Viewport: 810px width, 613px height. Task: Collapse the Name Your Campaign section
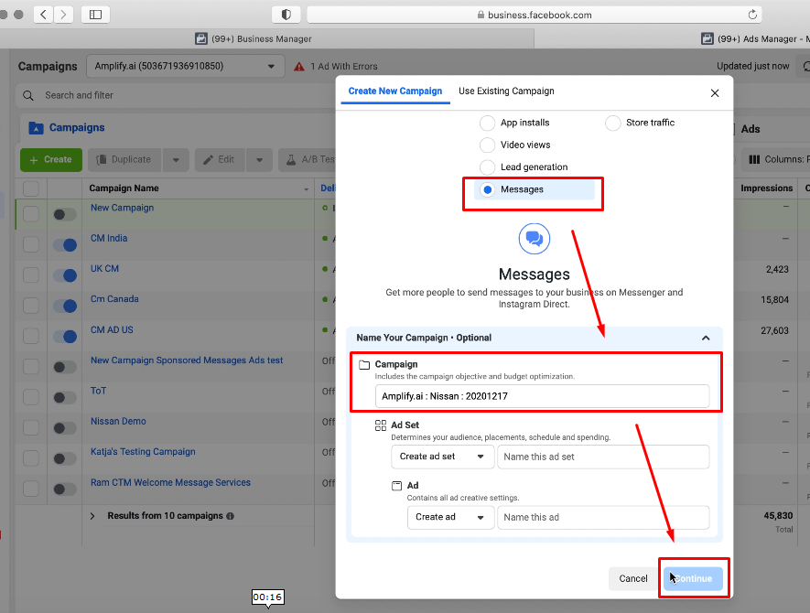[706, 338]
